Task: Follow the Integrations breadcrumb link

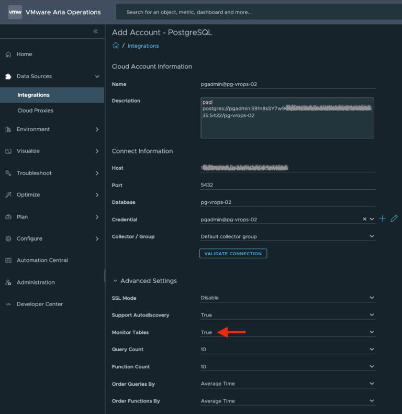Action: pyautogui.click(x=143, y=46)
